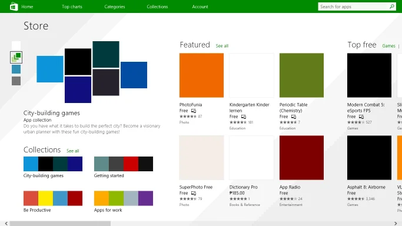
Task: Select the blue spotlight selector thumbnail
Action: pyautogui.click(x=16, y=69)
